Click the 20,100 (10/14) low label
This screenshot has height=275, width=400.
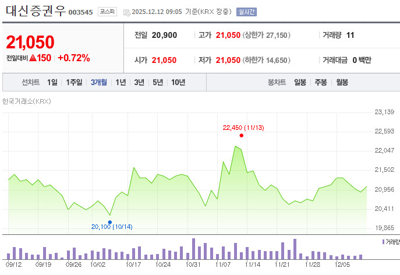point(112,227)
